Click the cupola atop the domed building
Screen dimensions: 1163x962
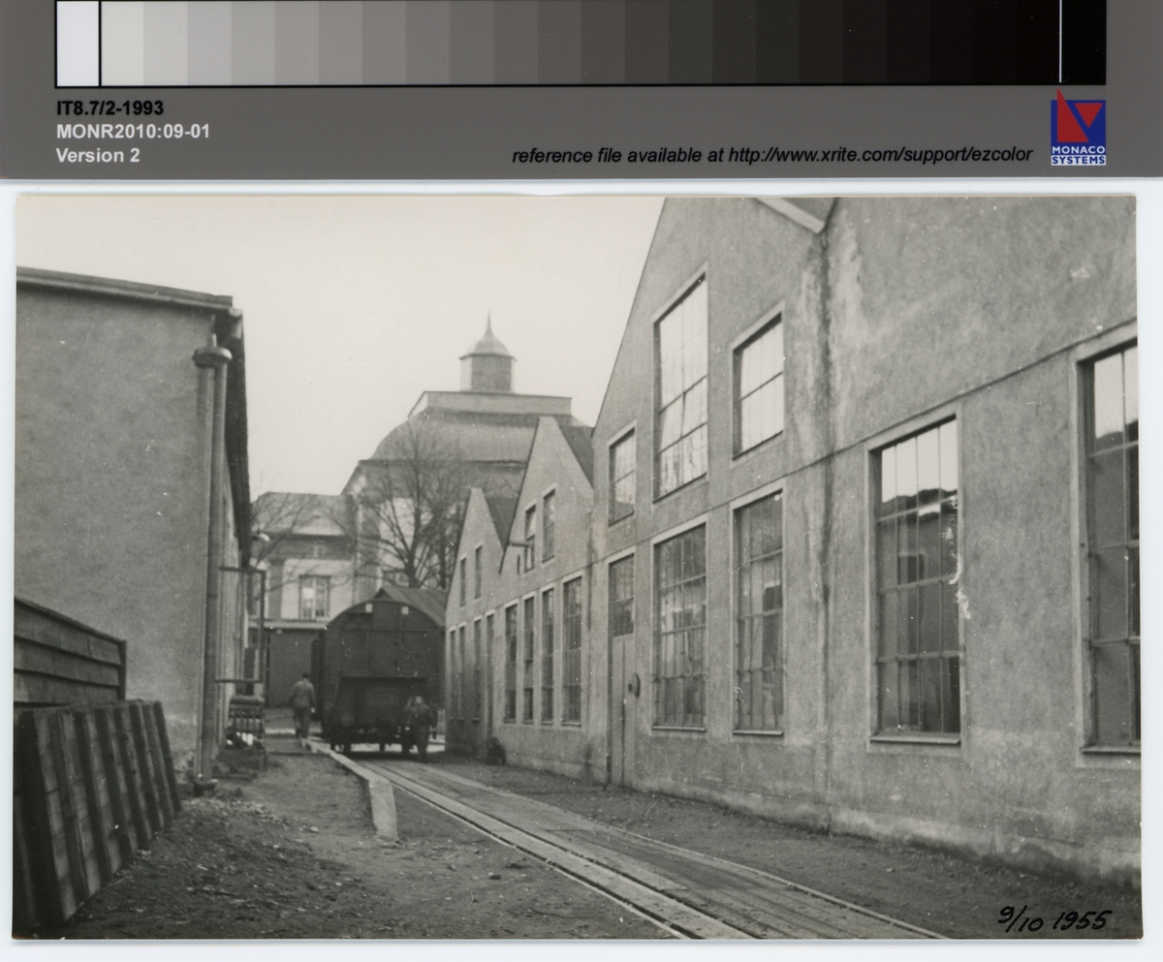(x=487, y=360)
